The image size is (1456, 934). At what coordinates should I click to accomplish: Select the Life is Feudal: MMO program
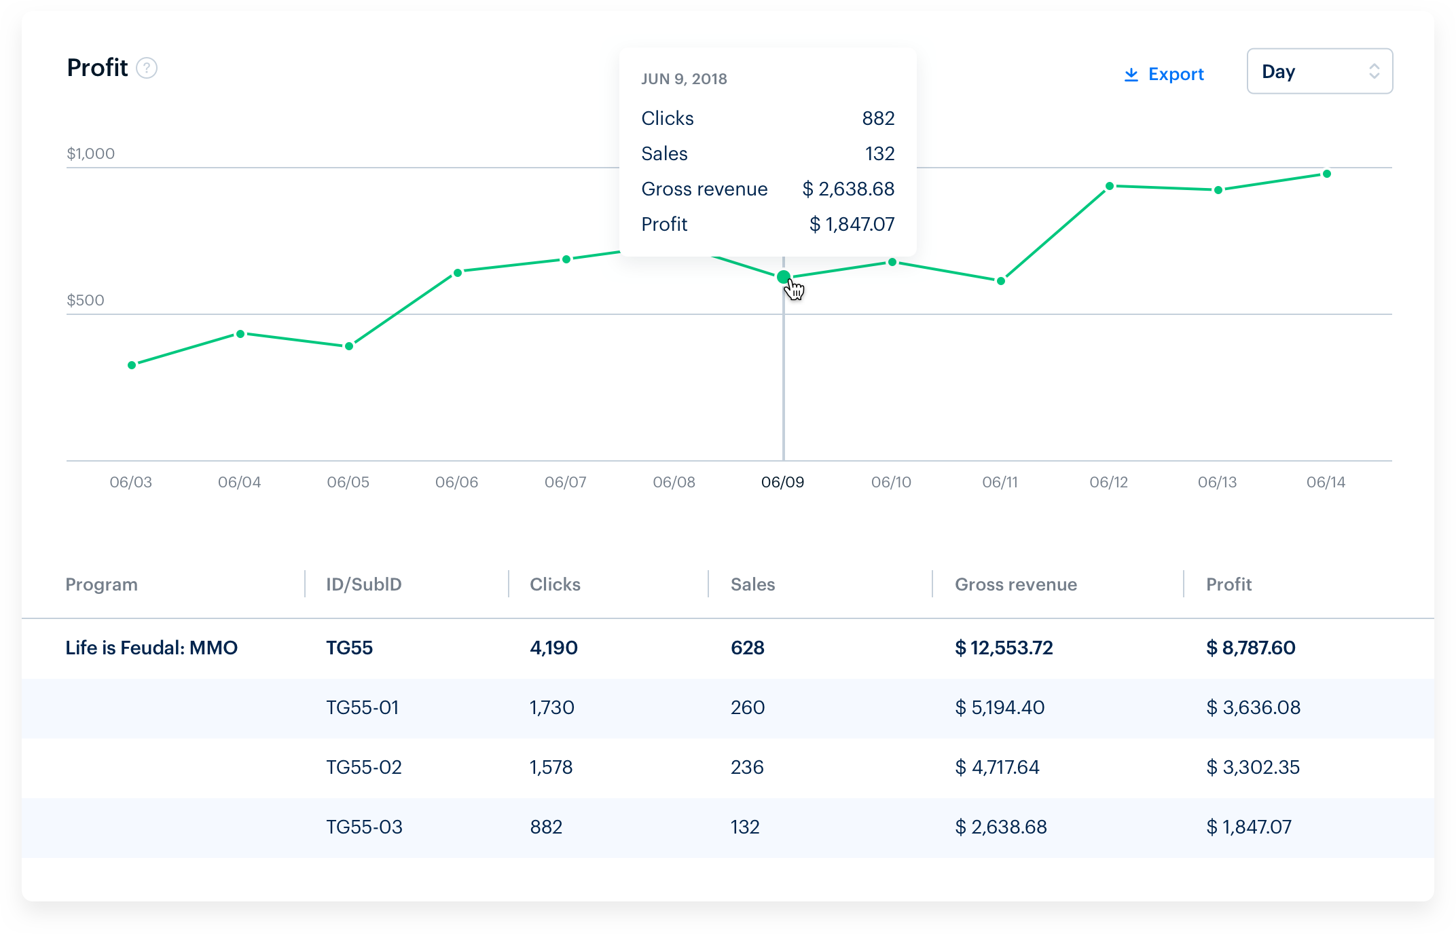click(x=151, y=648)
